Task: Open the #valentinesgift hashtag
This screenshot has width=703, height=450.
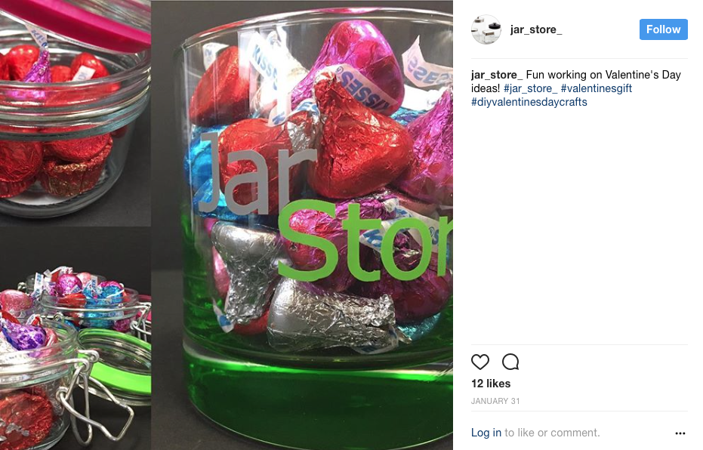Action: [597, 88]
